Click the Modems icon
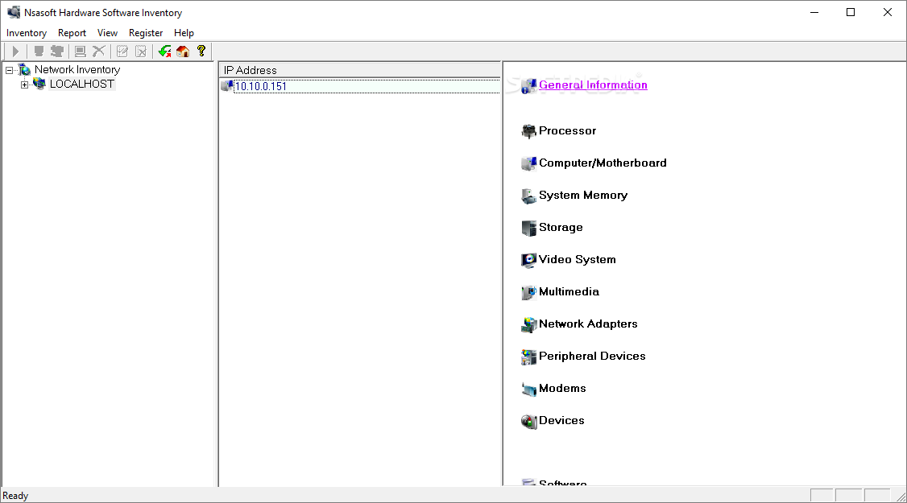The width and height of the screenshot is (907, 503). (x=528, y=389)
